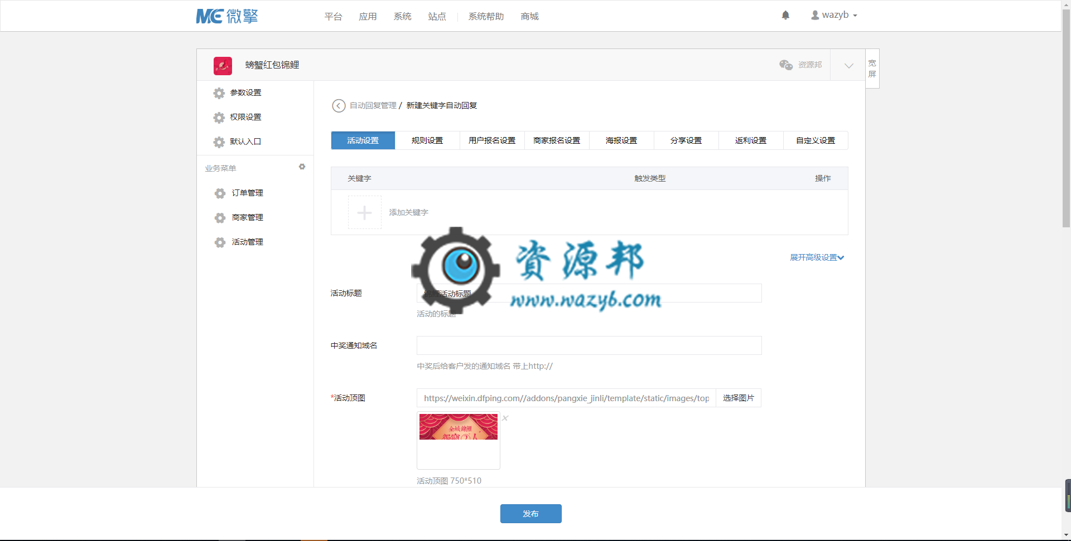Open 权限设置 in sidebar
This screenshot has height=541, width=1071.
click(x=245, y=118)
